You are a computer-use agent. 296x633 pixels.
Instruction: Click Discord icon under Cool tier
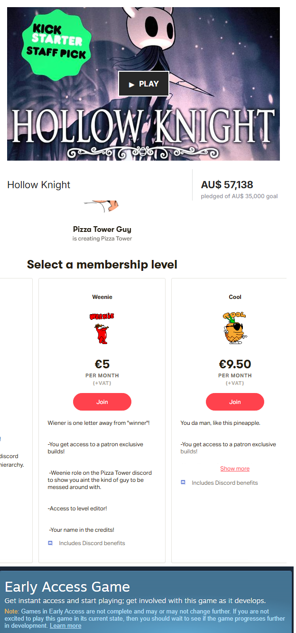[x=183, y=482]
